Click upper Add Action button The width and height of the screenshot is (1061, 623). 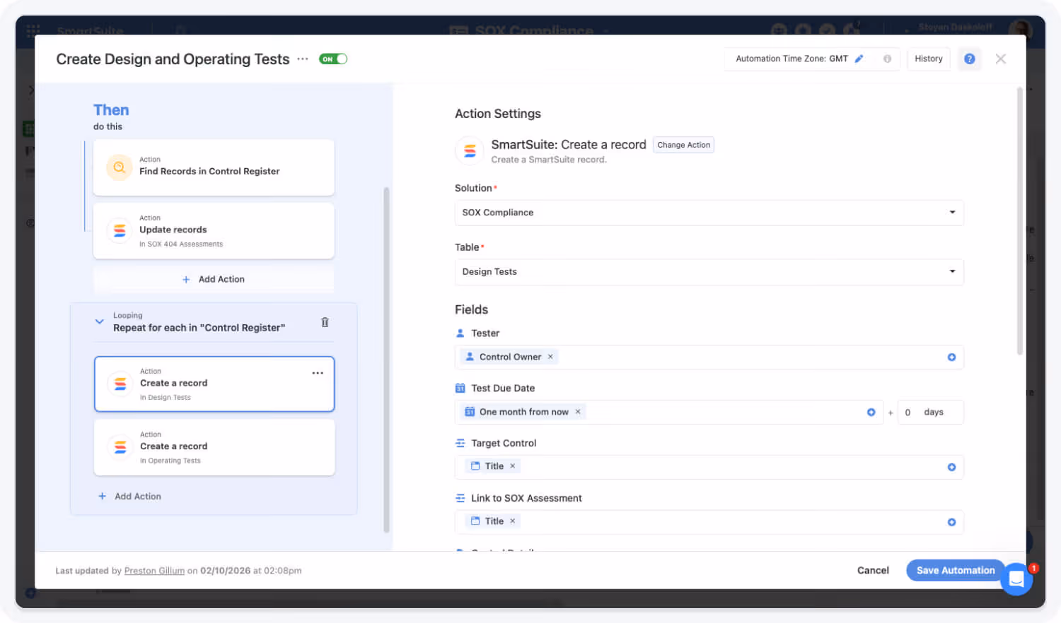(x=214, y=280)
